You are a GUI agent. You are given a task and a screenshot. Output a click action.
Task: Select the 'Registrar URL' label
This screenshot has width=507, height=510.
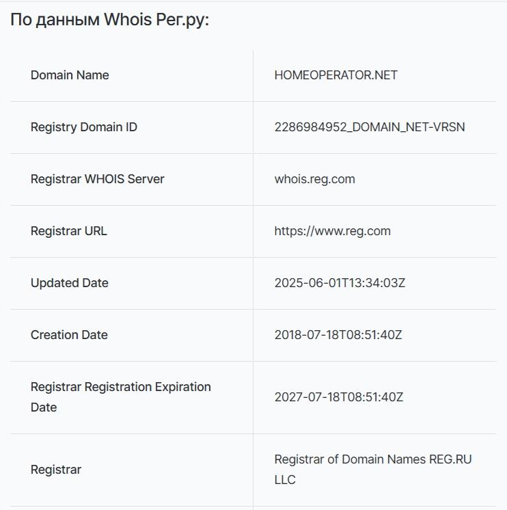point(69,231)
